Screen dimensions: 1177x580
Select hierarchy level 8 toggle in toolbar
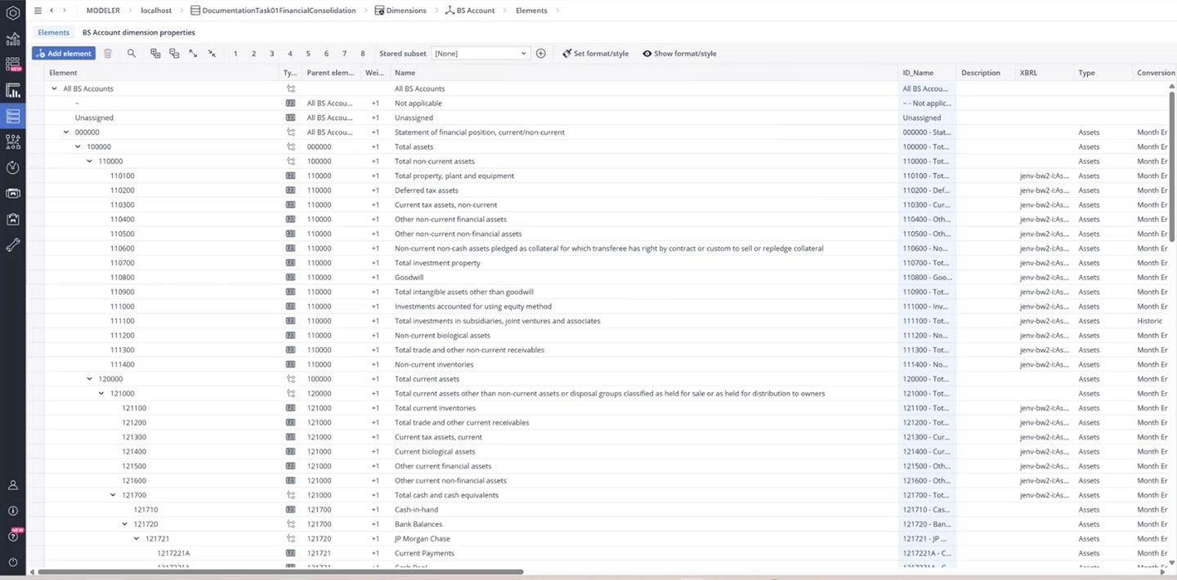point(362,53)
